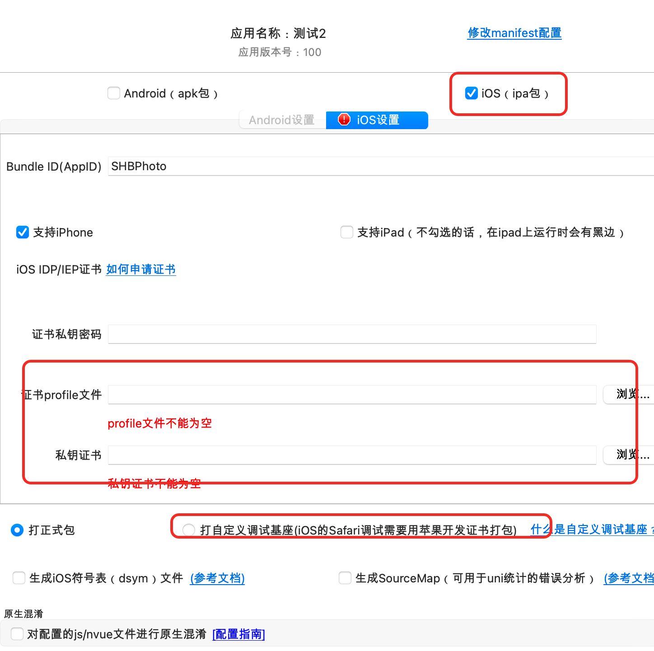Image resolution: width=654 pixels, height=651 pixels.
Task: Click the red error icon on iOS设置 tab
Action: click(344, 120)
